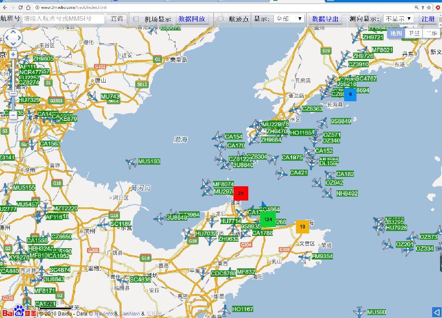Click the HO1167 airplane icon near the bottom
442x318 pixels.
coord(224,310)
